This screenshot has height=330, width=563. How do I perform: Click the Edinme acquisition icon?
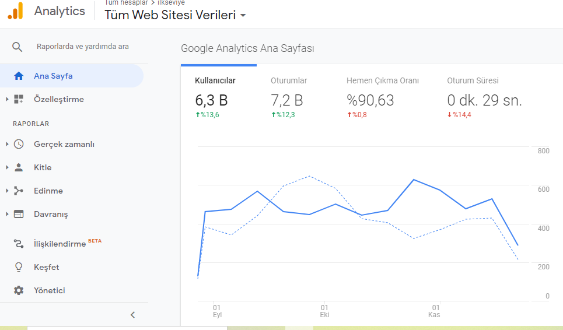click(19, 191)
